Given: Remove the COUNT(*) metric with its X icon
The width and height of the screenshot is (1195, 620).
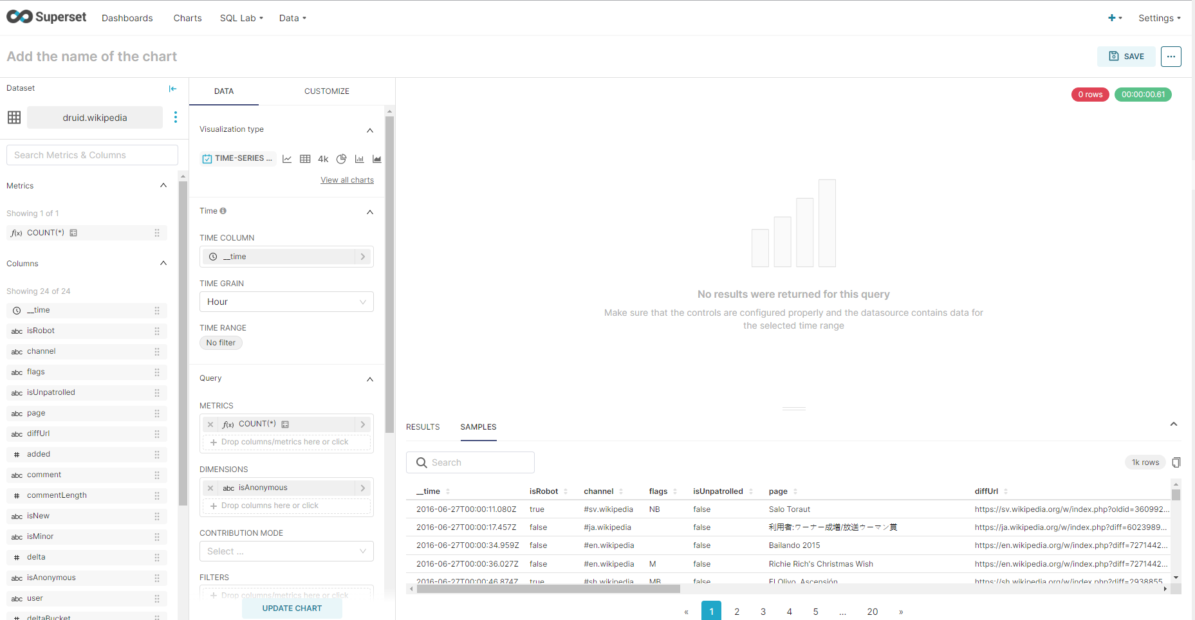Looking at the screenshot, I should point(210,424).
